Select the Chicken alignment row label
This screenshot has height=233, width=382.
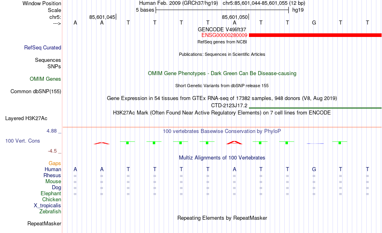pyautogui.click(x=51, y=199)
